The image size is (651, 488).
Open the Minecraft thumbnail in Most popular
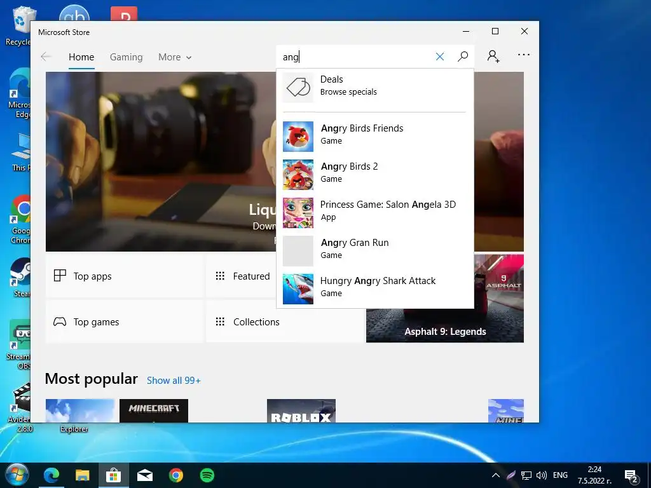(x=154, y=411)
